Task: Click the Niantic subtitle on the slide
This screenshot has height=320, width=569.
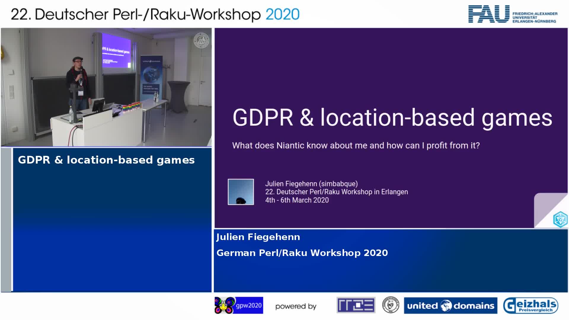Action: coord(356,145)
